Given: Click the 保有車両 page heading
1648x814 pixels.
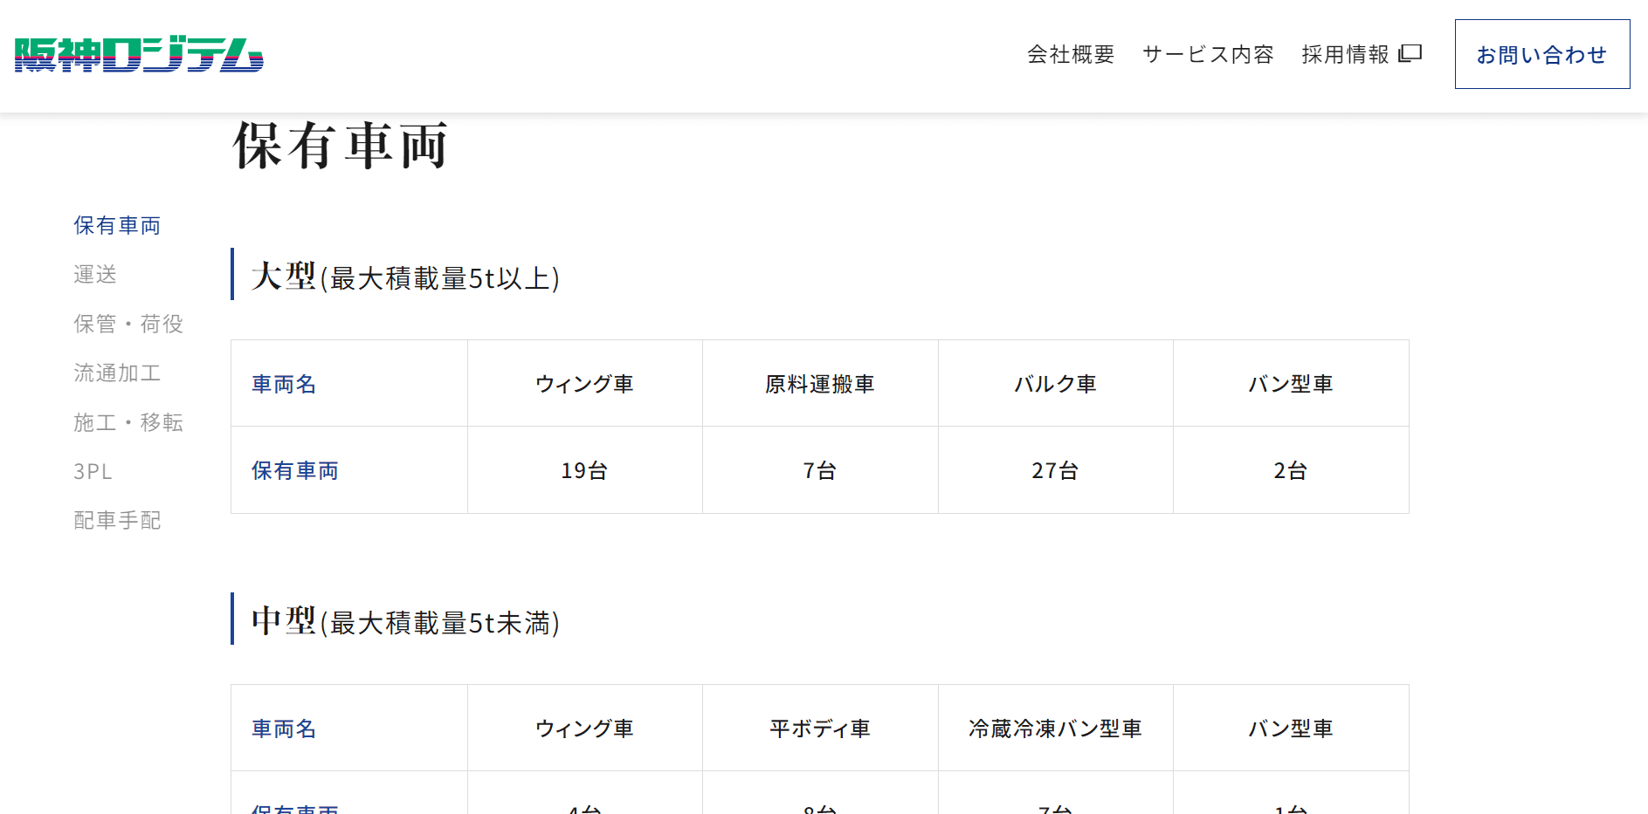Looking at the screenshot, I should (341, 145).
